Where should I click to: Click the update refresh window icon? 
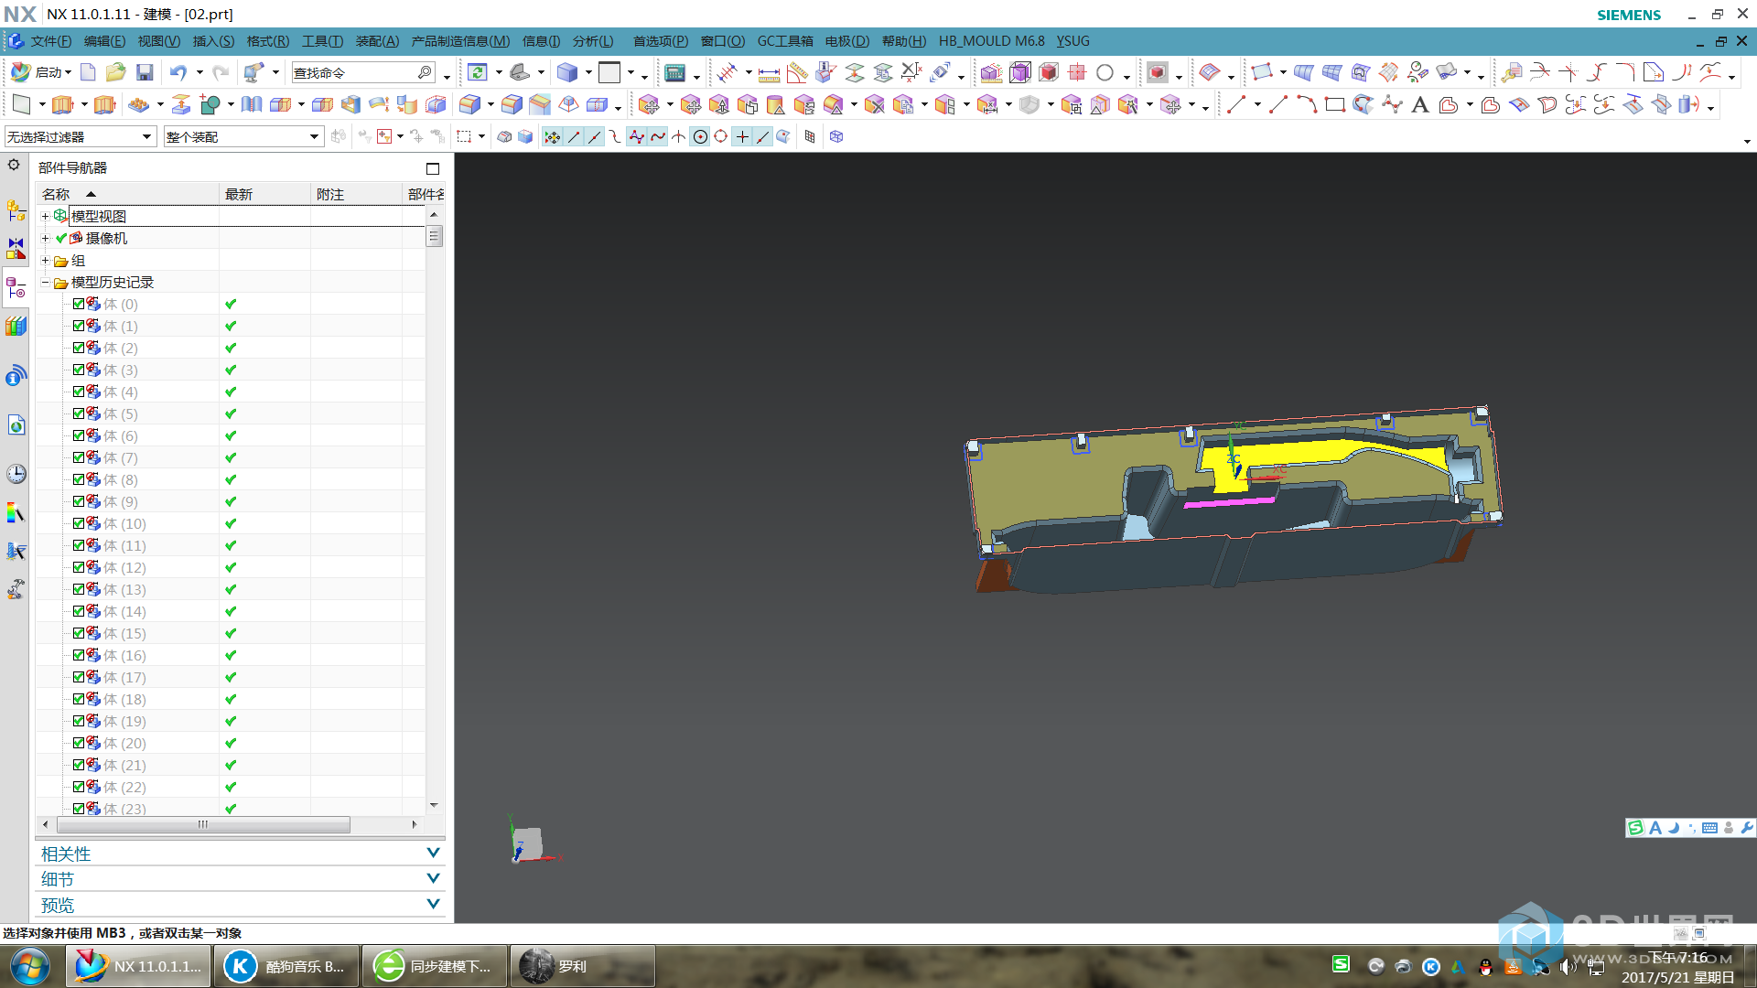click(477, 72)
